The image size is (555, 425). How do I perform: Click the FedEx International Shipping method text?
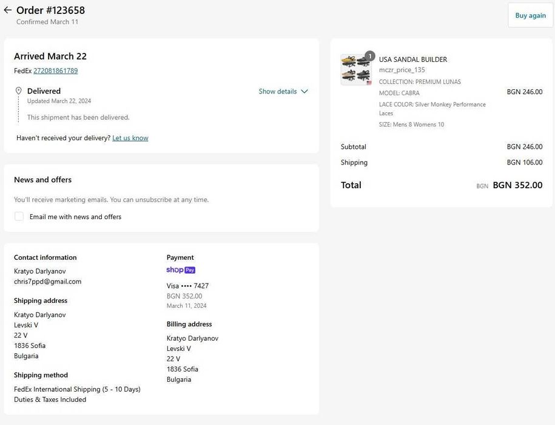77,389
